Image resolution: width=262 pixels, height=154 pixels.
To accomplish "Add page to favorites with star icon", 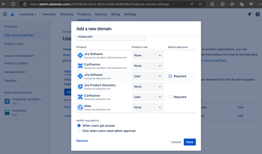I will coord(201,4).
